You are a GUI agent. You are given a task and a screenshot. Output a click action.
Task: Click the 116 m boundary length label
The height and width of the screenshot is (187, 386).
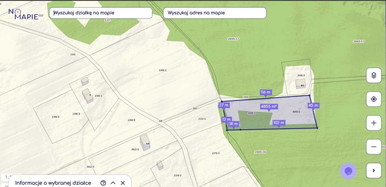click(265, 92)
